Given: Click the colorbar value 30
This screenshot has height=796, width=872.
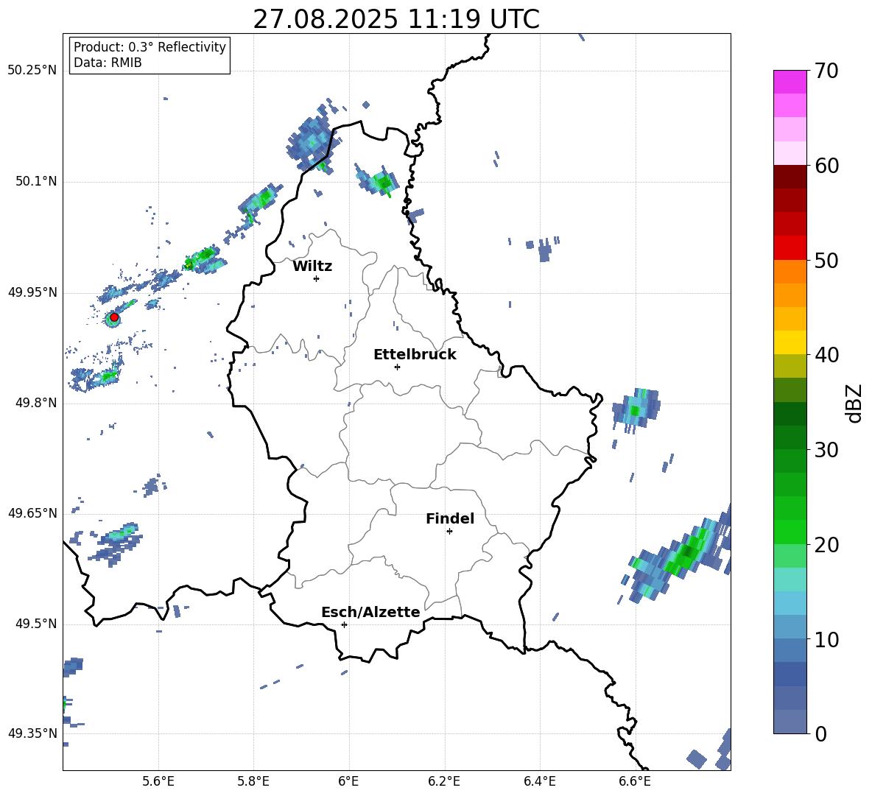Looking at the screenshot, I should click(827, 450).
